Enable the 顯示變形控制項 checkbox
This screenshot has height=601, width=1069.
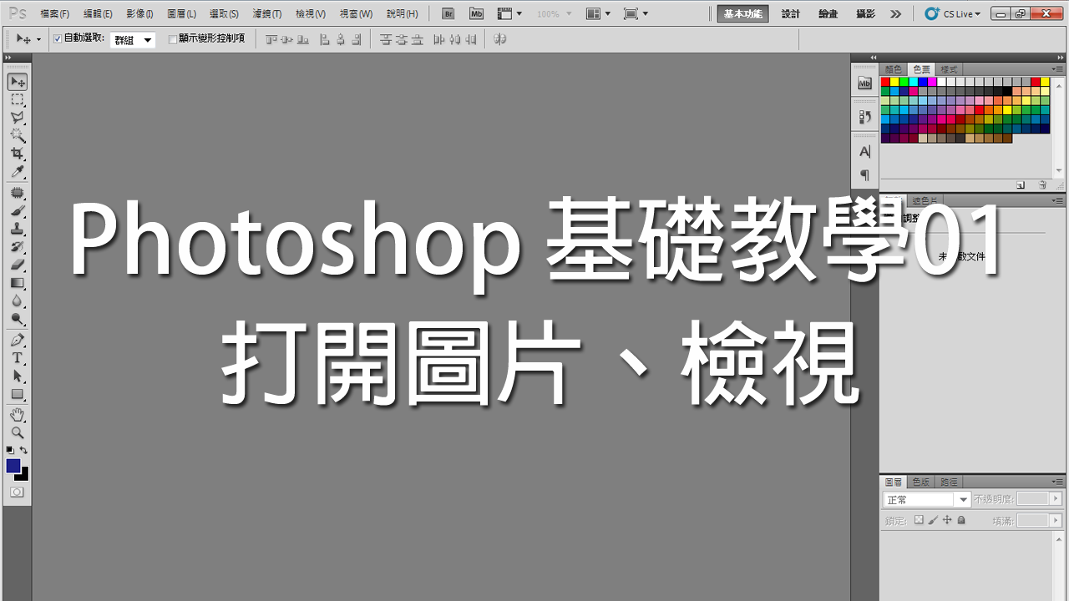(x=173, y=38)
